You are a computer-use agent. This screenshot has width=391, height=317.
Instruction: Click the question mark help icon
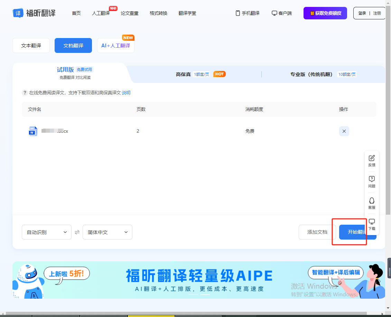click(25, 93)
